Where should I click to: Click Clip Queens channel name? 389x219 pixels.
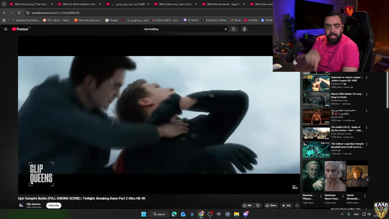(x=33, y=204)
